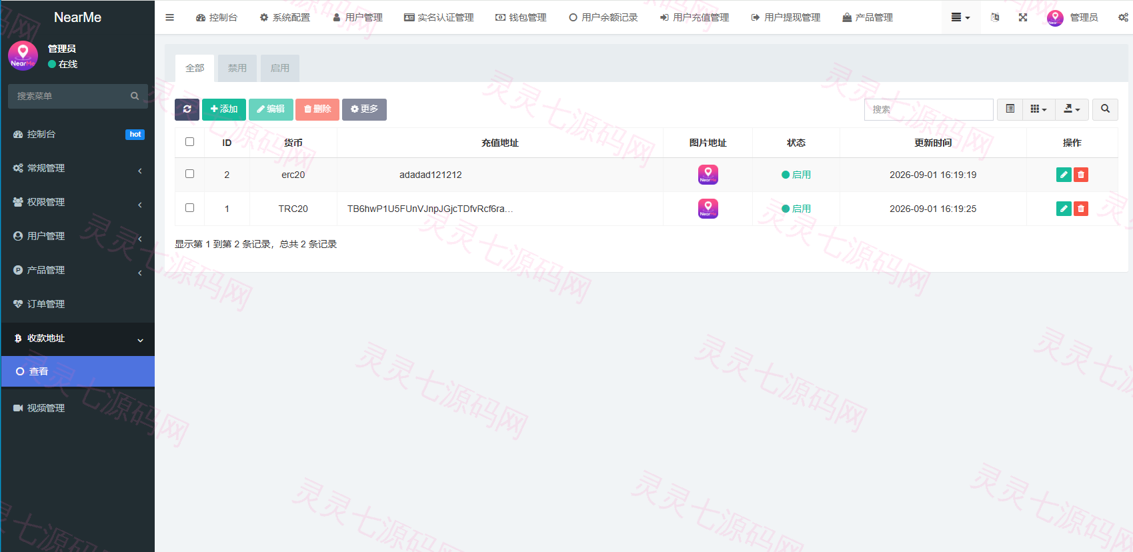
Task: Click the sidebar menu search magnifier icon
Action: click(135, 96)
